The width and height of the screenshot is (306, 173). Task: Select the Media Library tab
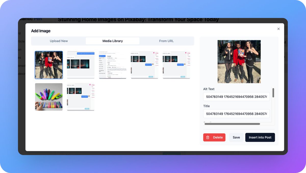(112, 41)
